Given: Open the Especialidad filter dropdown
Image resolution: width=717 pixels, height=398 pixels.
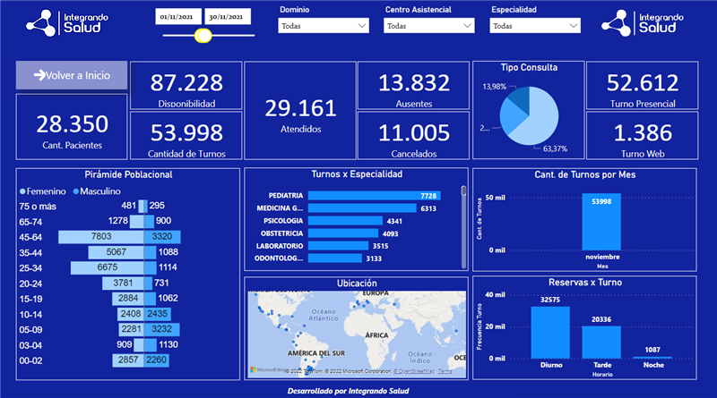Looking at the screenshot, I should click(534, 26).
